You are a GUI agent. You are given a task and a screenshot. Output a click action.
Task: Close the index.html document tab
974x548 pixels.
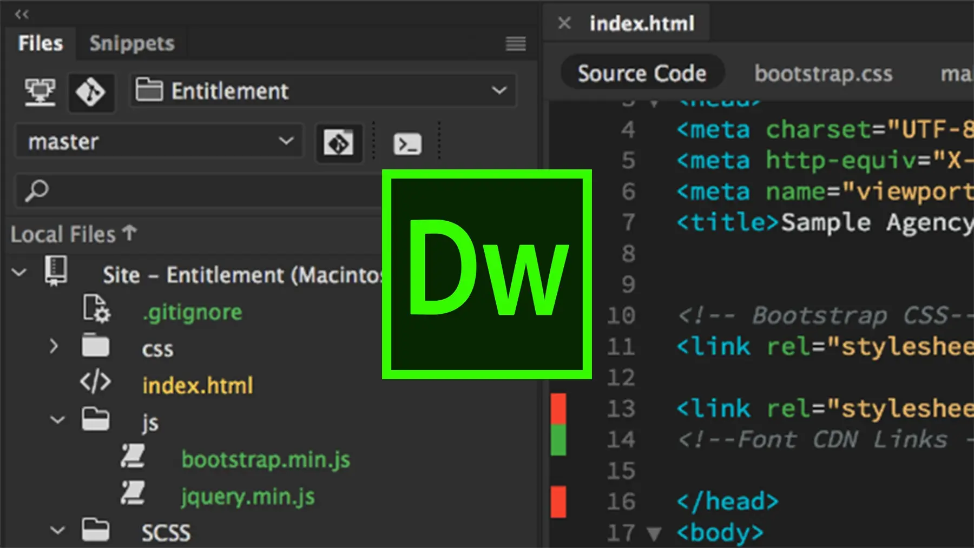click(x=564, y=23)
